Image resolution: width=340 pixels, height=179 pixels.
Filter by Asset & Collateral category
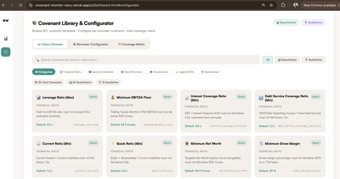[x=101, y=72]
